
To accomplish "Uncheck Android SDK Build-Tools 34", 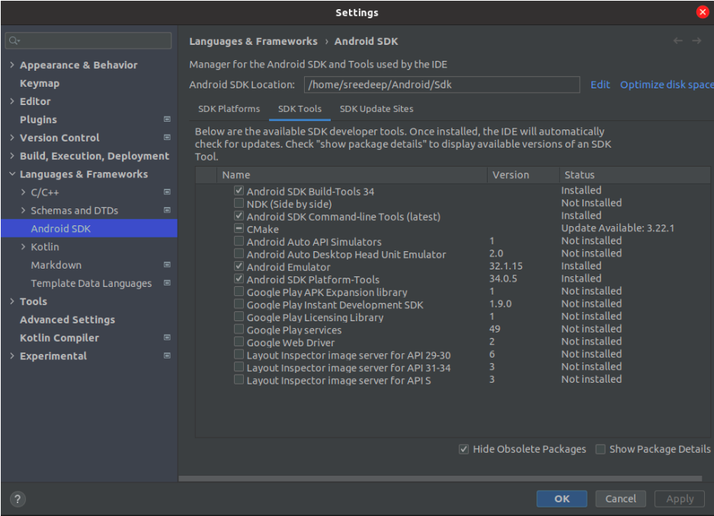I will 239,190.
